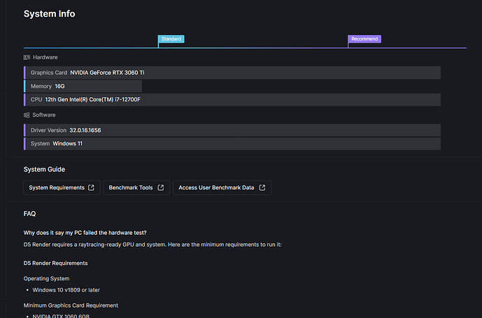Image resolution: width=482 pixels, height=318 pixels.
Task: Open Access User Benchmark Data
Action: (x=222, y=187)
